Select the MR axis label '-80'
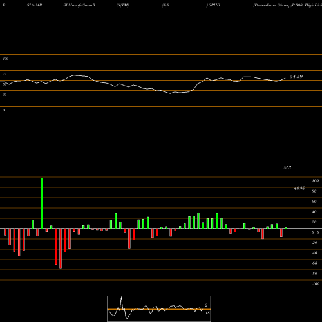The height and width of the screenshot is (322, 322). [314, 274]
